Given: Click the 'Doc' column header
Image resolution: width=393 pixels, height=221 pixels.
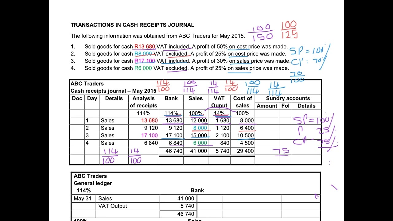Looking at the screenshot, I should (x=77, y=98).
